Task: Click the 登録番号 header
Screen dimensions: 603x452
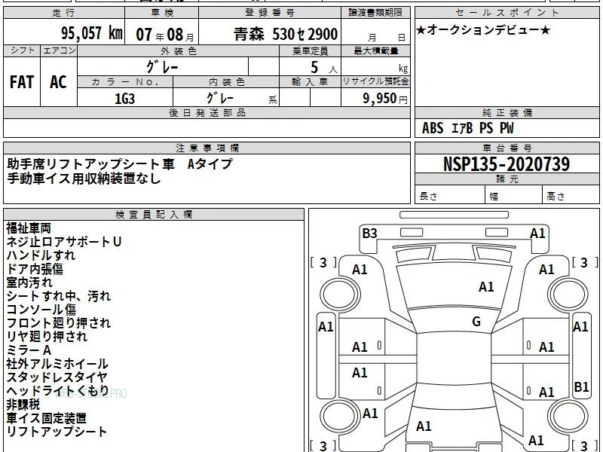Action: 270,13
